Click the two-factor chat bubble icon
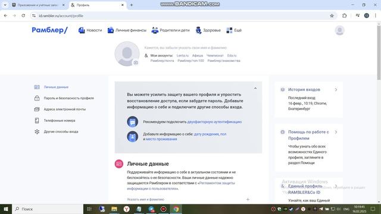Screen dimensions: 381x214 [132, 122]
